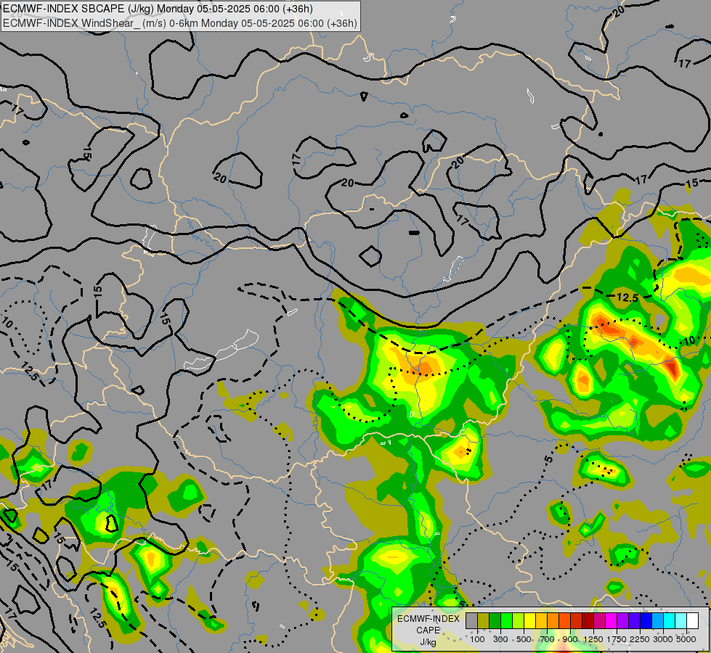
Task: Select the yellow-green legend swatch
Action: 518,620
